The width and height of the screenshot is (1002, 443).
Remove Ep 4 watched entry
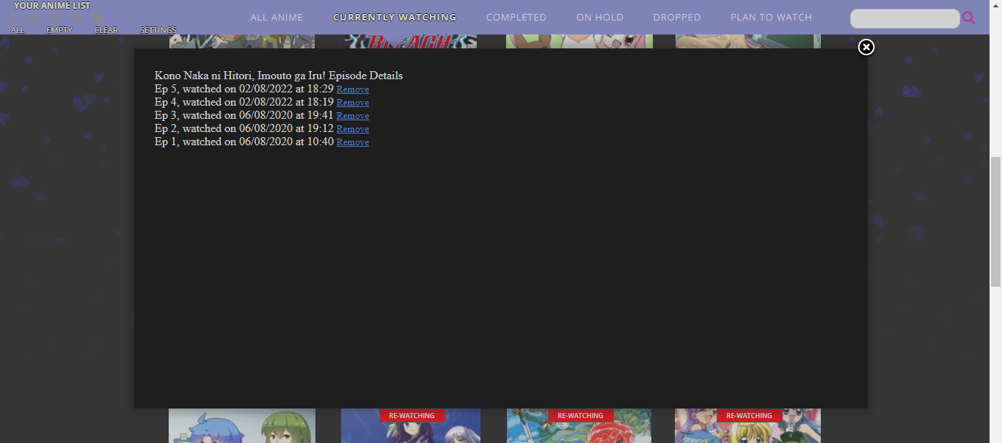click(353, 103)
